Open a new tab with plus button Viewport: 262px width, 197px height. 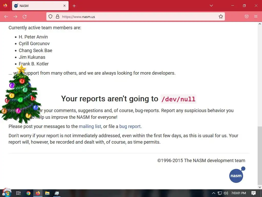coord(74,6)
